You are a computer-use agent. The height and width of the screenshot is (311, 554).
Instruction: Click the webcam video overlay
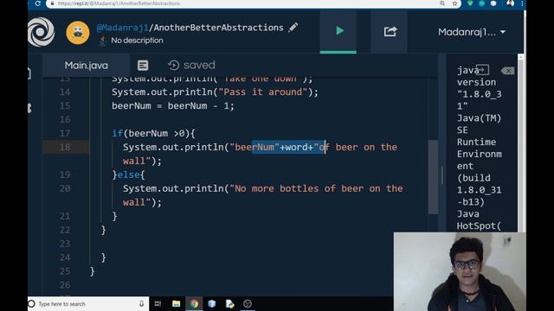(460, 271)
